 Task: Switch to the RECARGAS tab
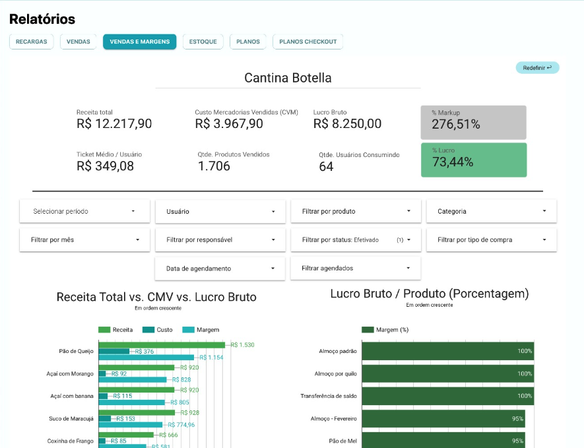point(31,41)
